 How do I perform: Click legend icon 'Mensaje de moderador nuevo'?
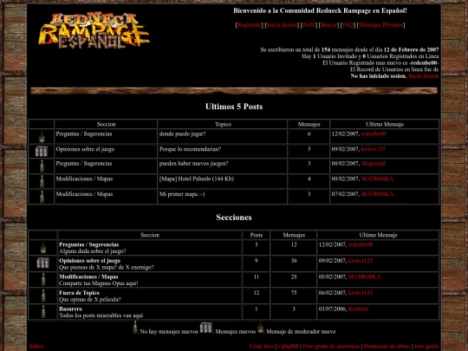coord(260,328)
